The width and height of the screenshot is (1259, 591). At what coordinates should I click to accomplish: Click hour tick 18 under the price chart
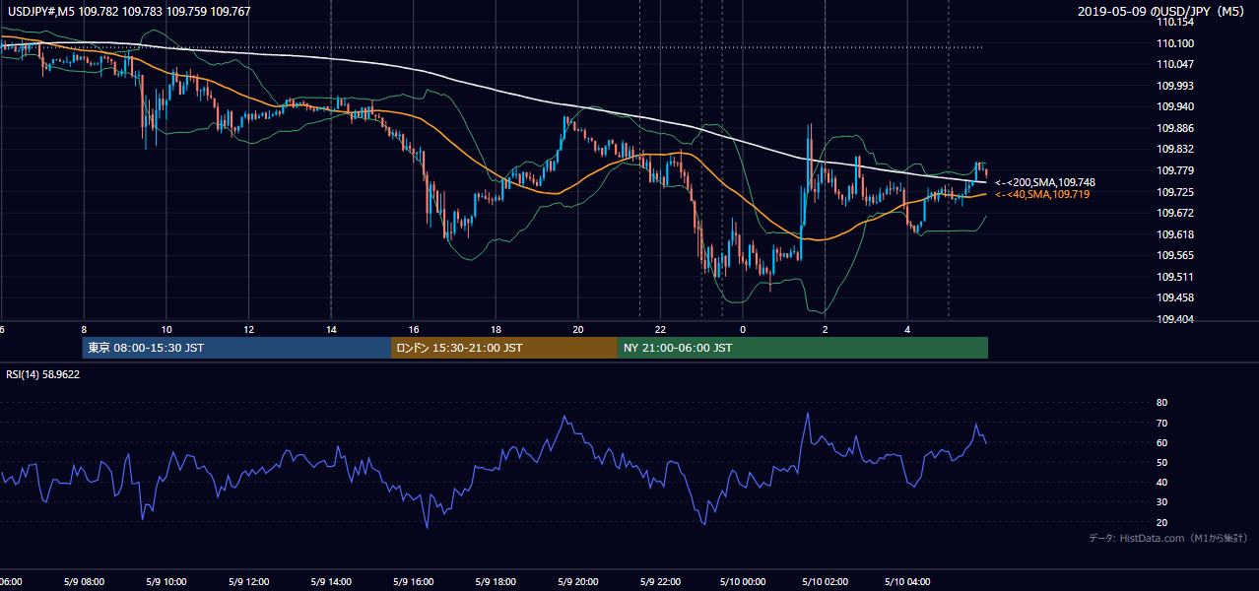(x=496, y=329)
